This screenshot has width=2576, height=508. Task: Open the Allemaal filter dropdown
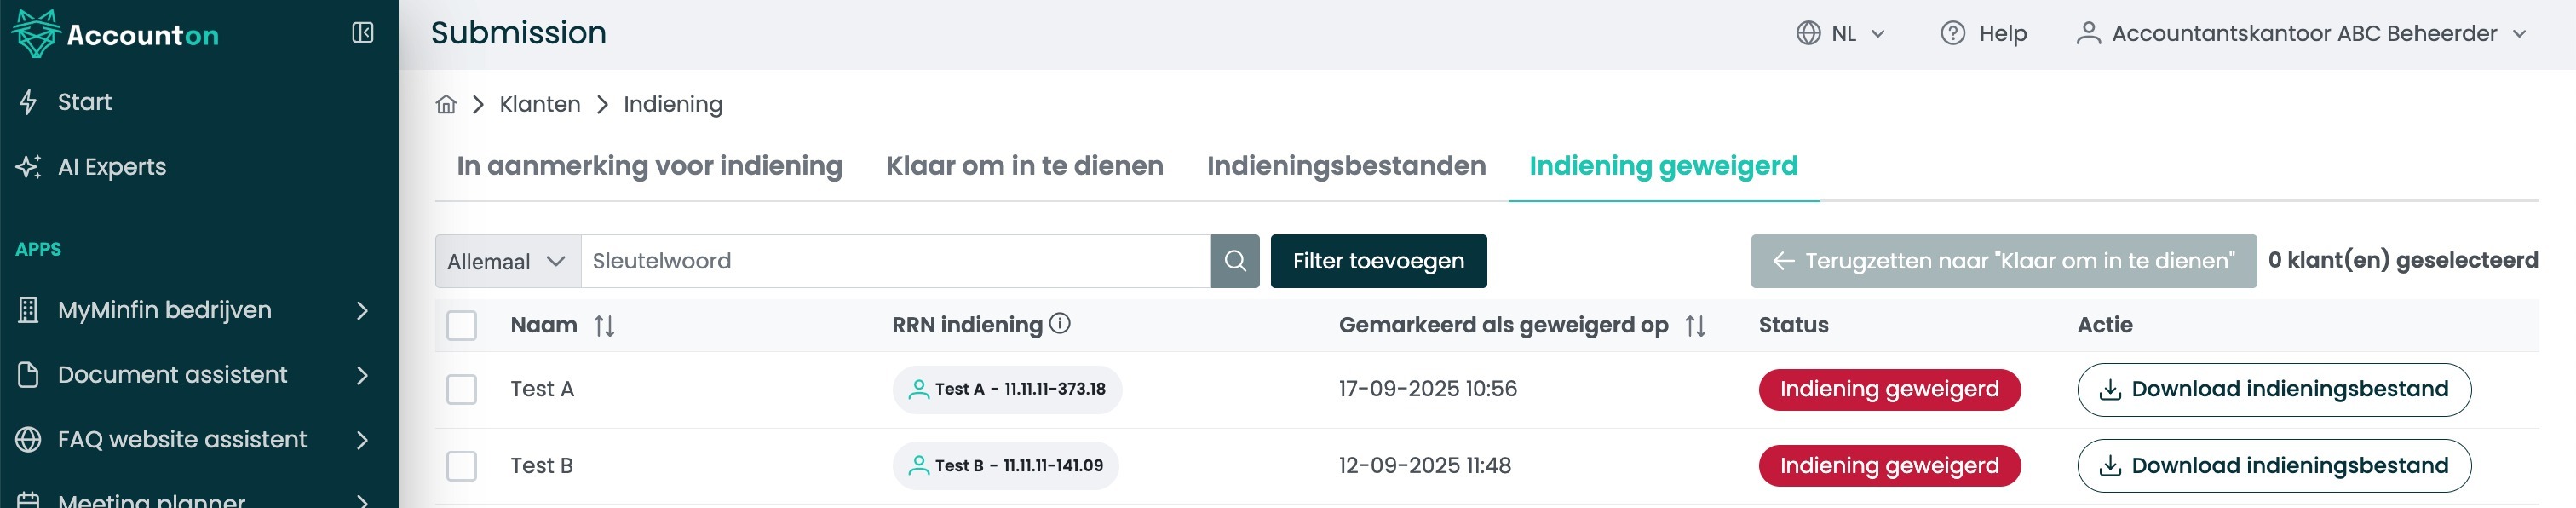[507, 261]
